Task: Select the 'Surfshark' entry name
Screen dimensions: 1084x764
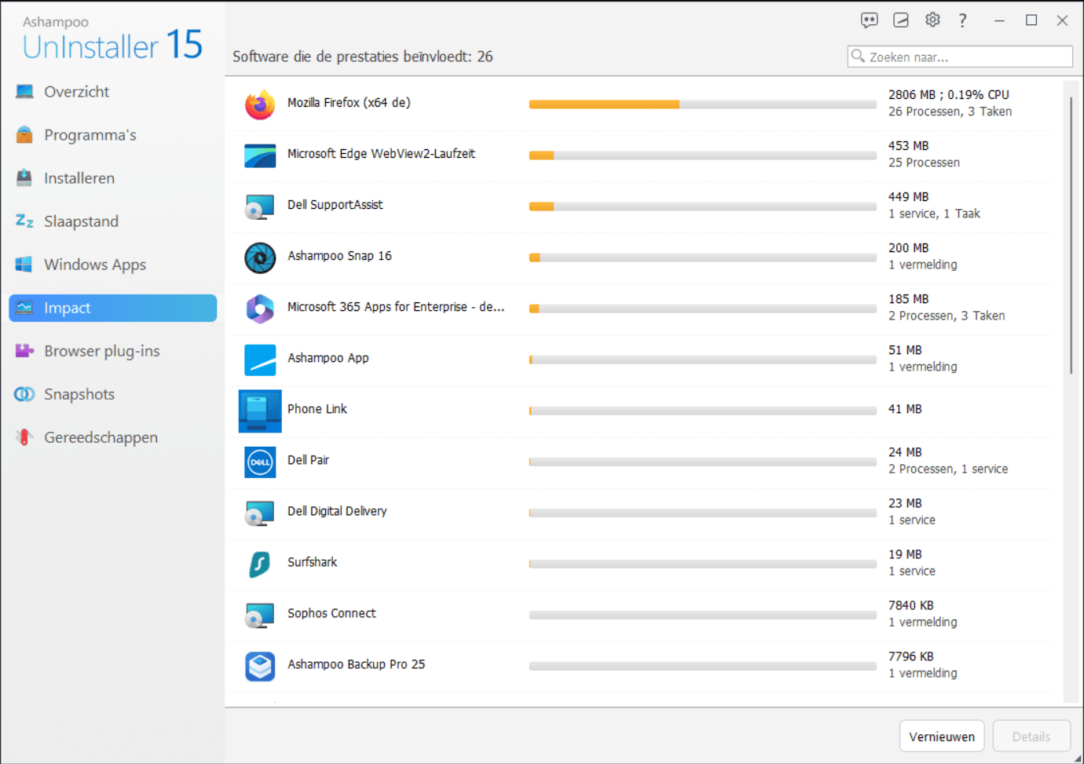Action: [312, 562]
